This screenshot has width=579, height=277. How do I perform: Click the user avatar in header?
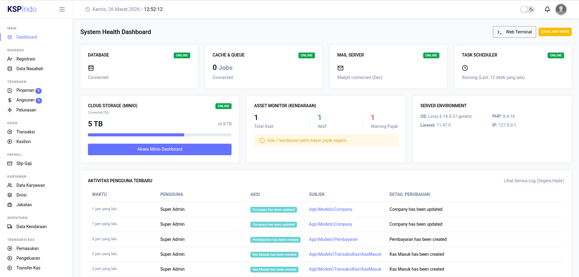pos(561,9)
